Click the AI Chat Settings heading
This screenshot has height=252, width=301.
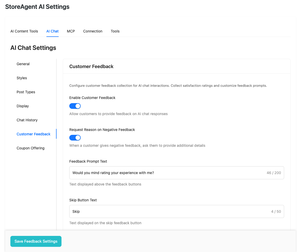[x=33, y=48]
